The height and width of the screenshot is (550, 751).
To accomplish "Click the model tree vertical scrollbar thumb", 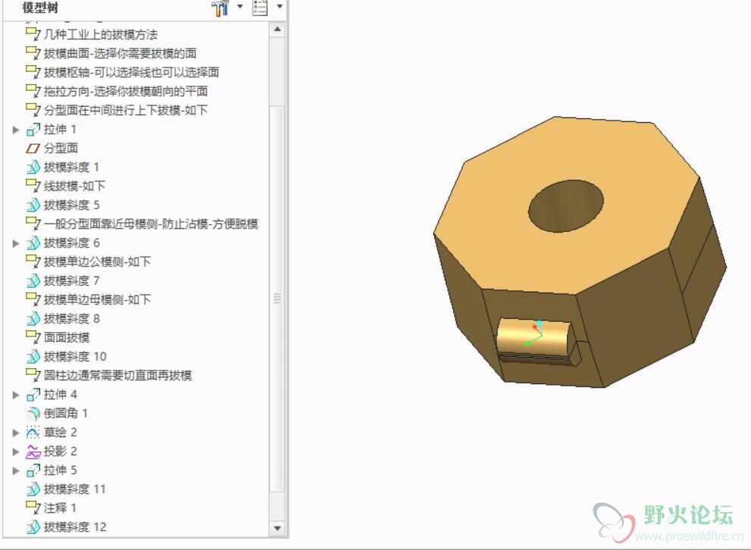I will pyautogui.click(x=277, y=299).
